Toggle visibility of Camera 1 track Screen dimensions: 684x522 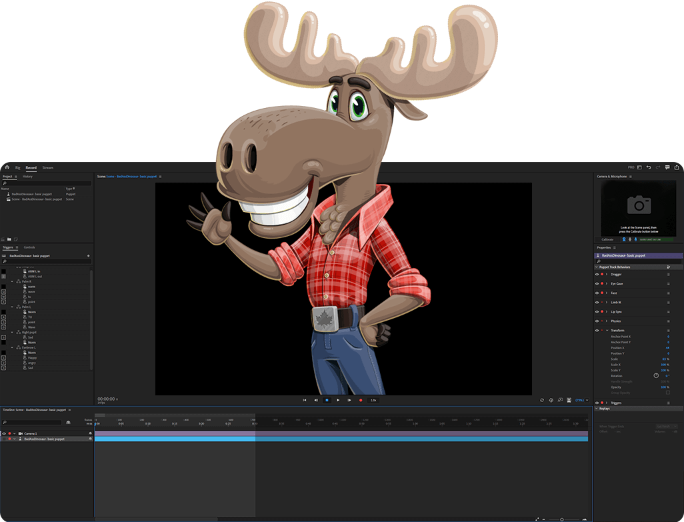pos(4,433)
